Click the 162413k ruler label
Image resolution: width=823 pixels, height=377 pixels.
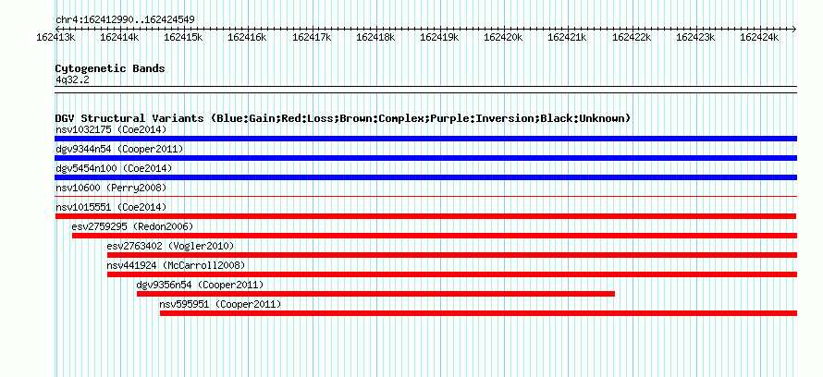tap(55, 38)
